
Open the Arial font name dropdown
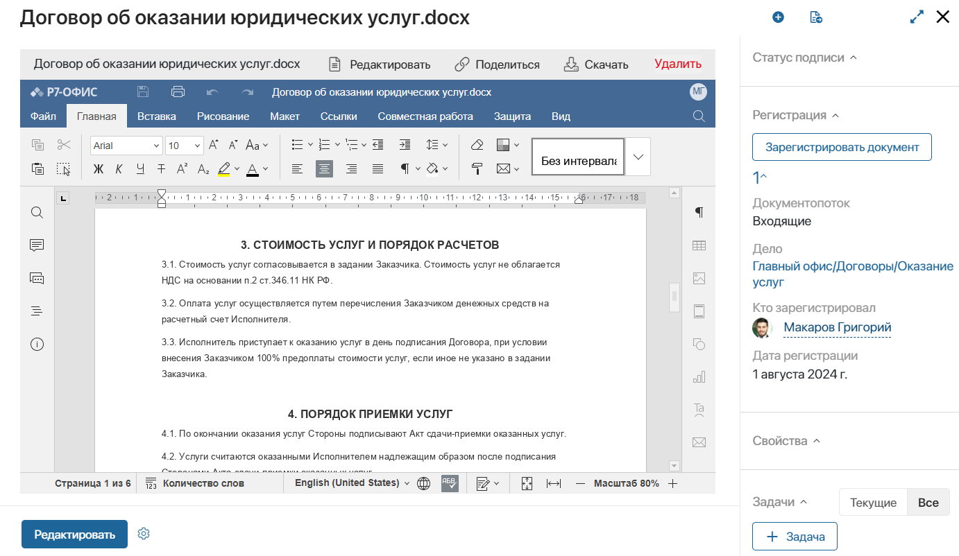click(126, 146)
